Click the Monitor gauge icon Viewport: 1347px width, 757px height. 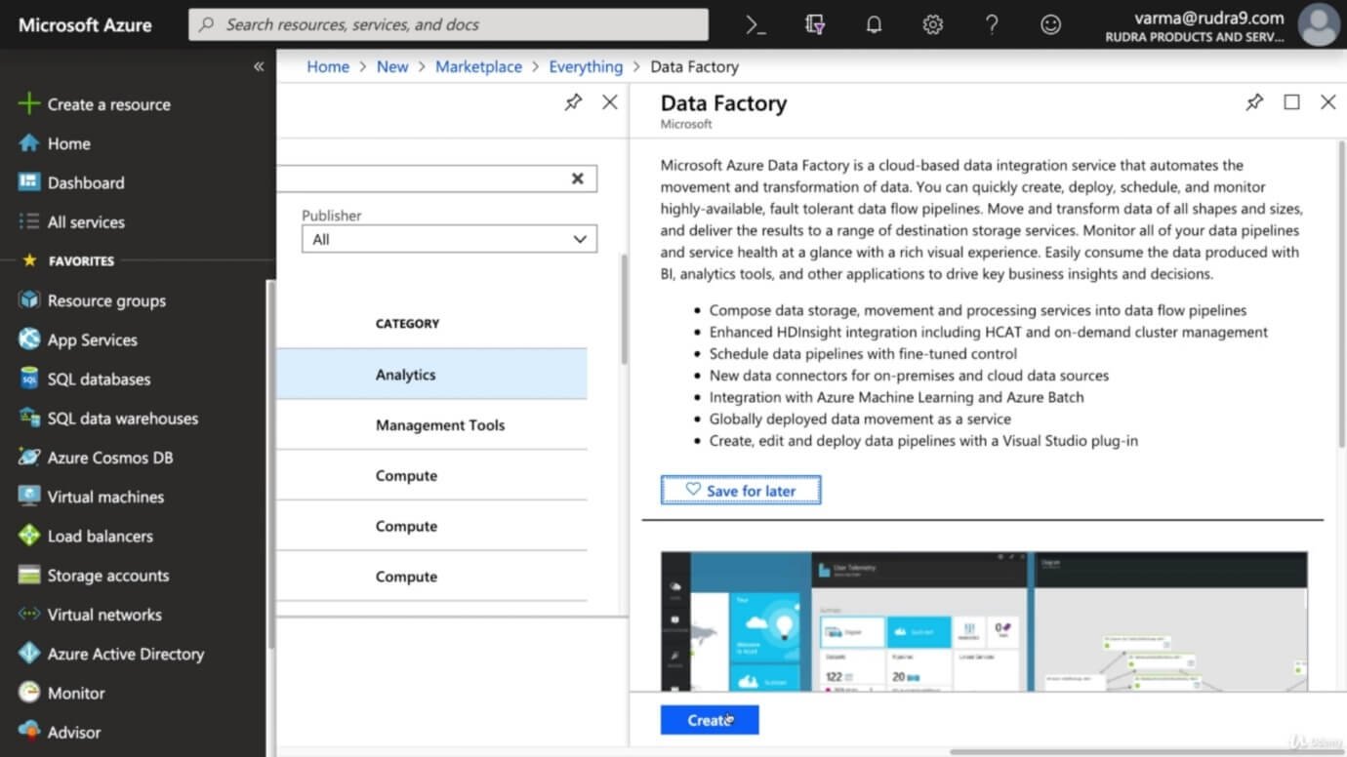[29, 693]
